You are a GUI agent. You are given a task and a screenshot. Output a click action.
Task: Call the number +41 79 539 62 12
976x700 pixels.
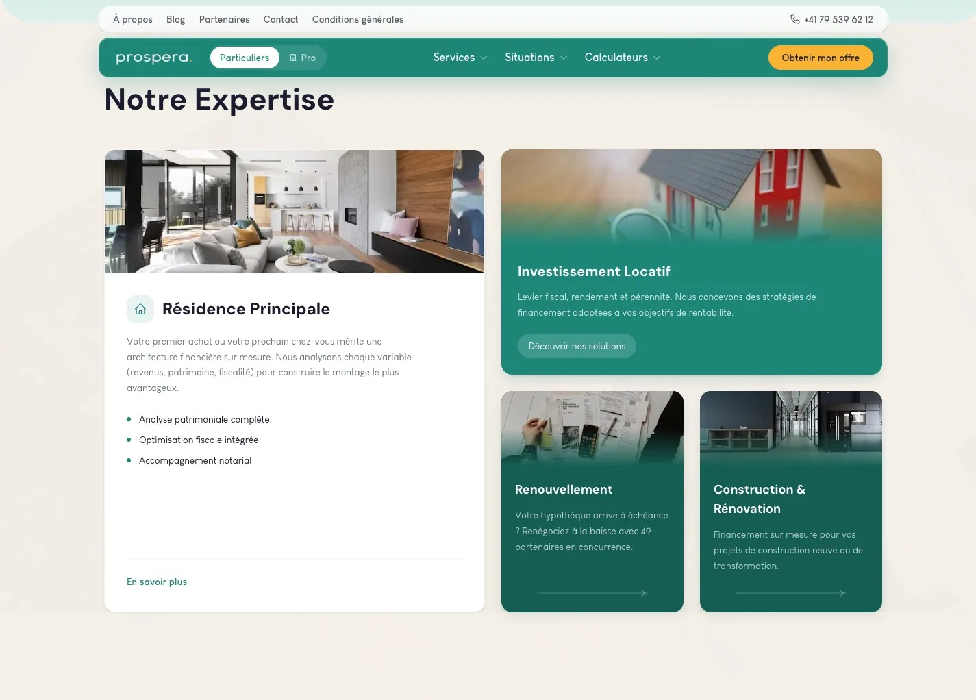coord(838,19)
